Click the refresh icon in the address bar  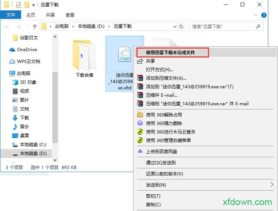pos(181,27)
